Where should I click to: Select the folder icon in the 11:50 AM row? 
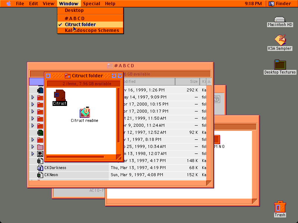coord(40,119)
